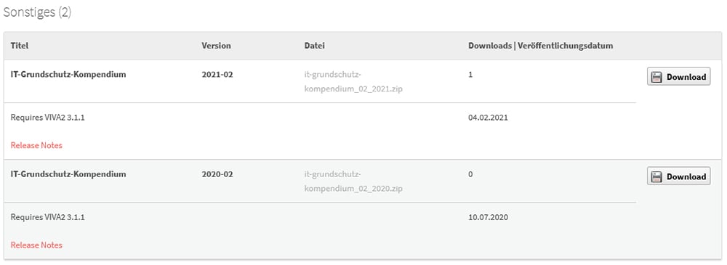
Task: Click the version text 2021-02
Action: coord(217,74)
